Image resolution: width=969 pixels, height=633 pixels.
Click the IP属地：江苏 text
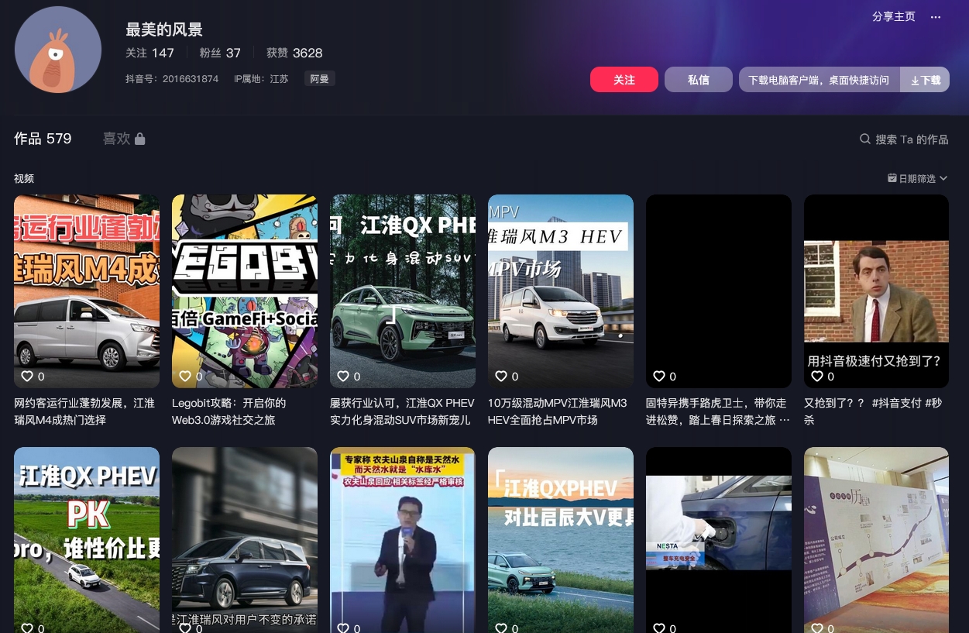[261, 79]
